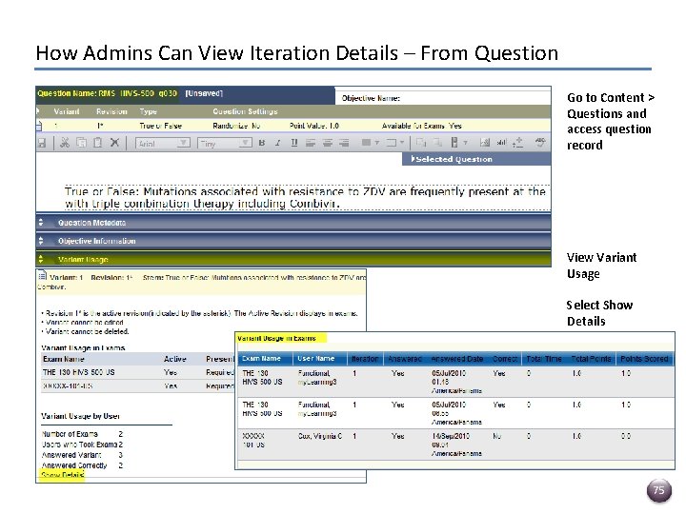Image resolution: width=686 pixels, height=514 pixels.
Task: Toggle Underline formatting
Action: (294, 143)
